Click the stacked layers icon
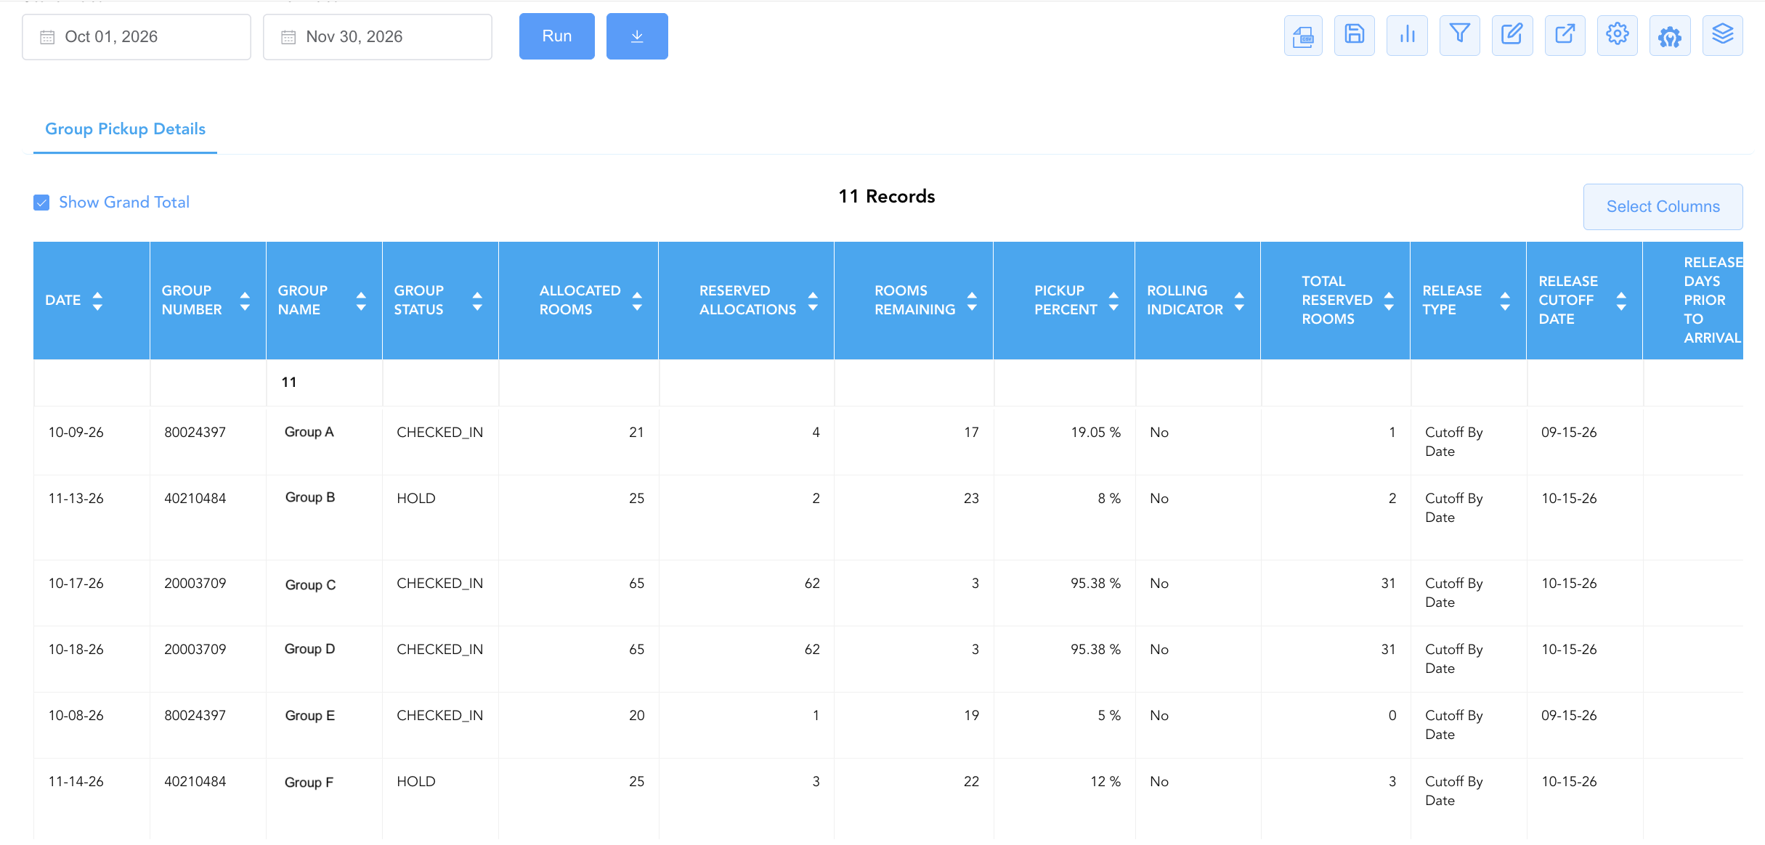Viewport: 1765px width, 845px height. pyautogui.click(x=1722, y=36)
